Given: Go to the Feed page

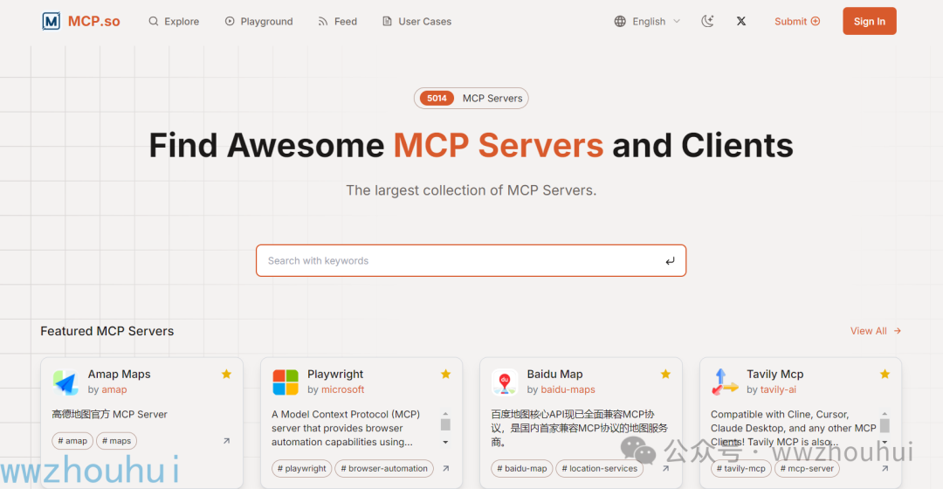Looking at the screenshot, I should [337, 21].
